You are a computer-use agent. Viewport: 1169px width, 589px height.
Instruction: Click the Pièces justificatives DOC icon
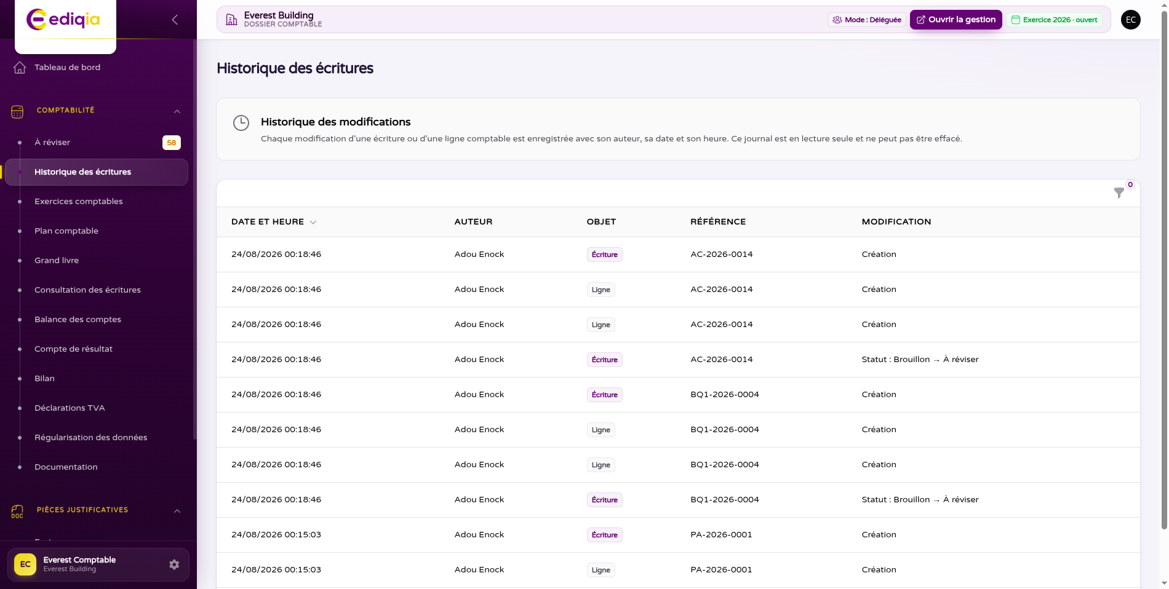(x=17, y=512)
